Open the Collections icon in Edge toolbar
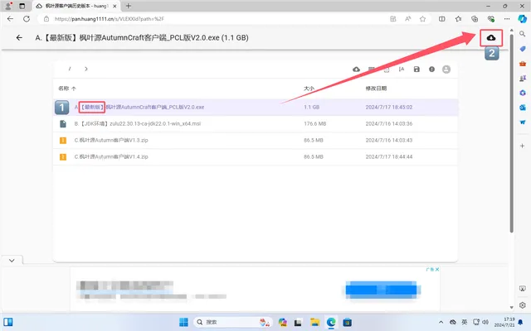The width and height of the screenshot is (531, 331). pos(475,19)
